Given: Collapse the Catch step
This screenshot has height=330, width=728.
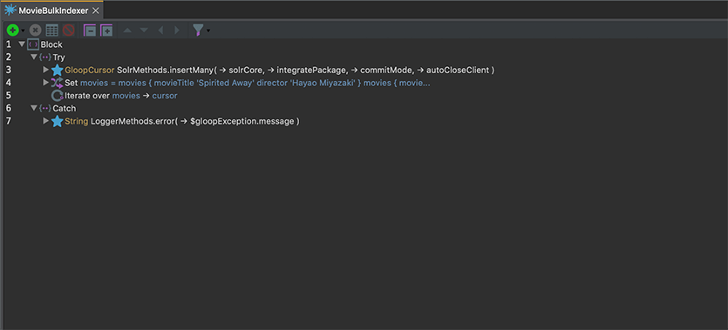Looking at the screenshot, I should (33, 108).
